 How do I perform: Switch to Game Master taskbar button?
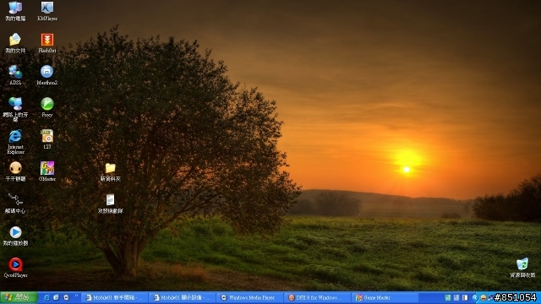(385, 297)
